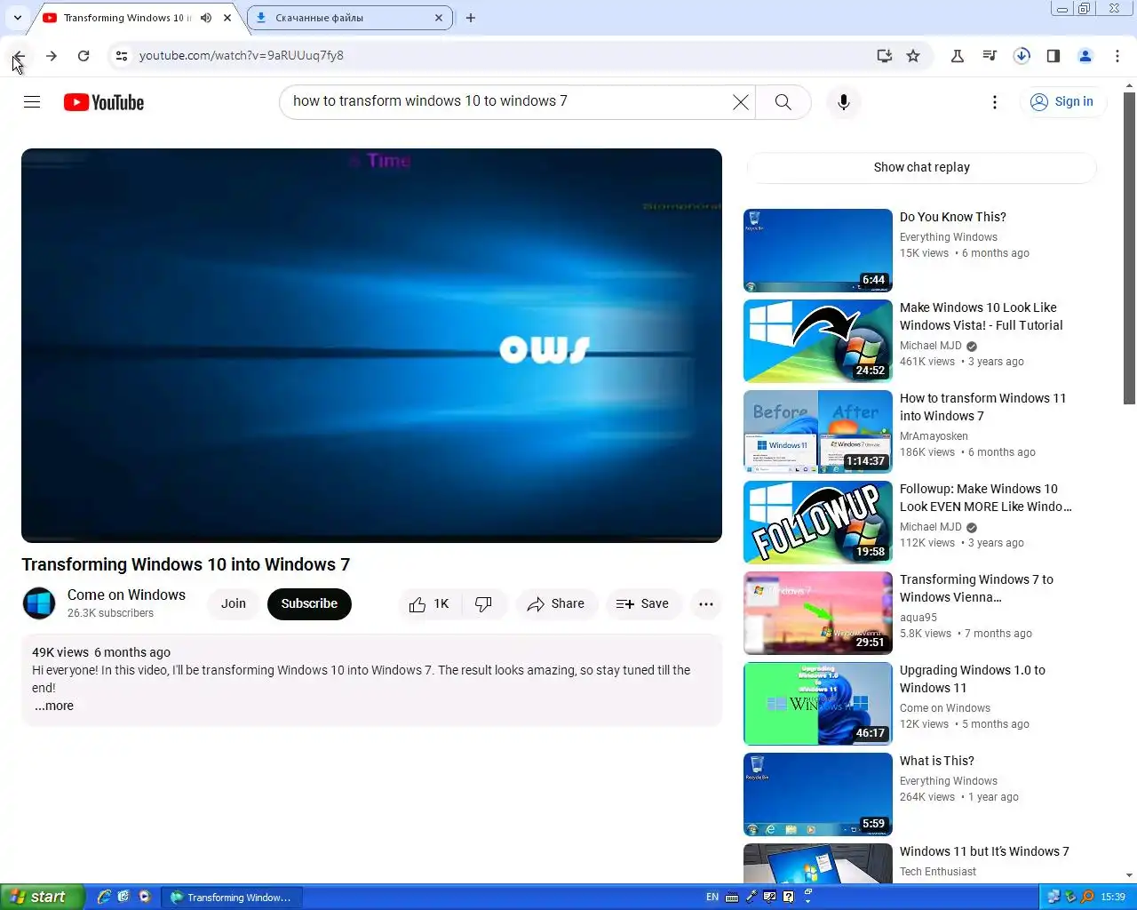Viewport: 1137px width, 910px height.
Task: Open Transforming Windows 7 to Vienna thumbnail
Action: [818, 613]
